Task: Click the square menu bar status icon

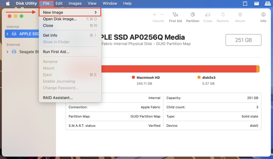Action: coord(245,4)
